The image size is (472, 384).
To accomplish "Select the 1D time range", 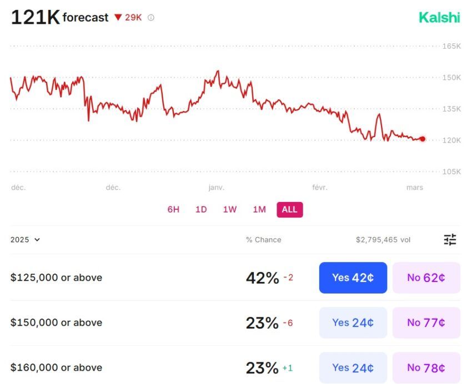I will coord(201,209).
